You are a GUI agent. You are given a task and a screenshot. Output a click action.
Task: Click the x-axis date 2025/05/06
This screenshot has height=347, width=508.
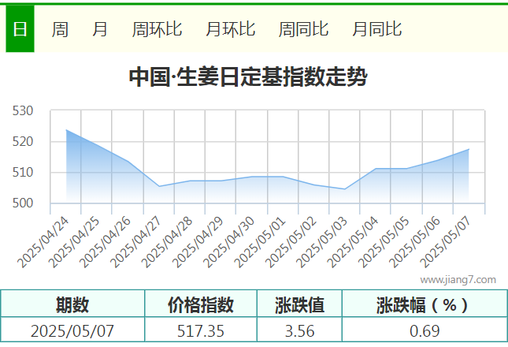point(415,242)
